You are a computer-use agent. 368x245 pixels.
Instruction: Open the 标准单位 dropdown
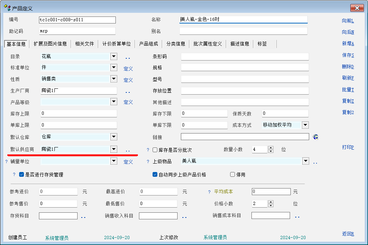(x=114, y=68)
